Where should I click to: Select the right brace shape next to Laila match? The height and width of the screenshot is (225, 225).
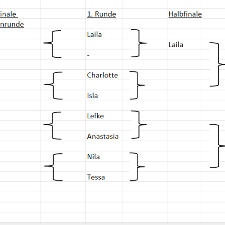(x=139, y=43)
